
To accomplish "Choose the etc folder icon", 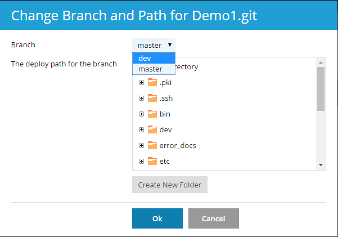I will 152,161.
